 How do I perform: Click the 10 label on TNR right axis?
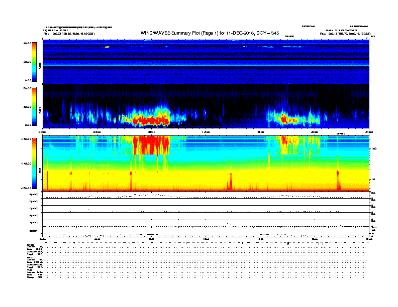pyautogui.click(x=373, y=180)
